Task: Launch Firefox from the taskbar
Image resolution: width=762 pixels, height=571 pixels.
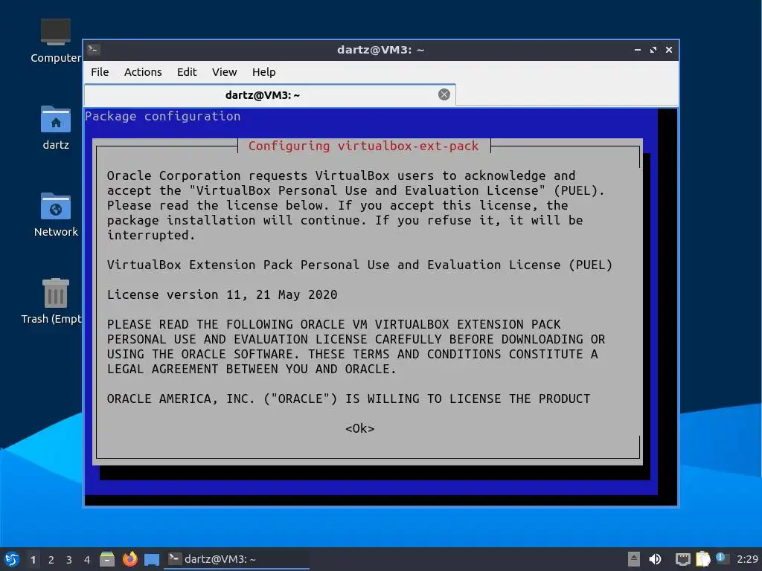Action: [x=129, y=559]
